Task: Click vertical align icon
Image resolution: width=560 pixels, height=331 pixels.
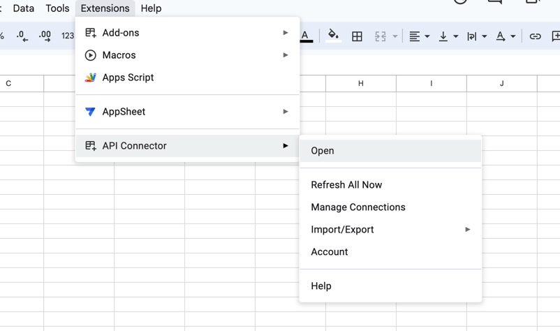Action: coord(443,36)
